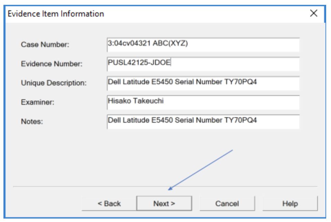The image size is (331, 222).
Task: Open Help for this dialog
Action: (x=290, y=203)
